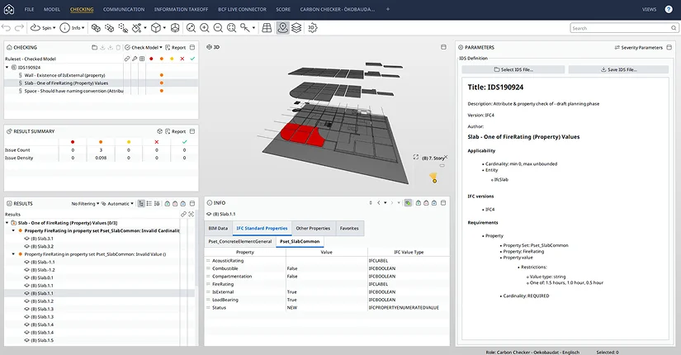Toggle visibility eye for Slab.3.1 result
The image size is (681, 355).
click(x=26, y=239)
